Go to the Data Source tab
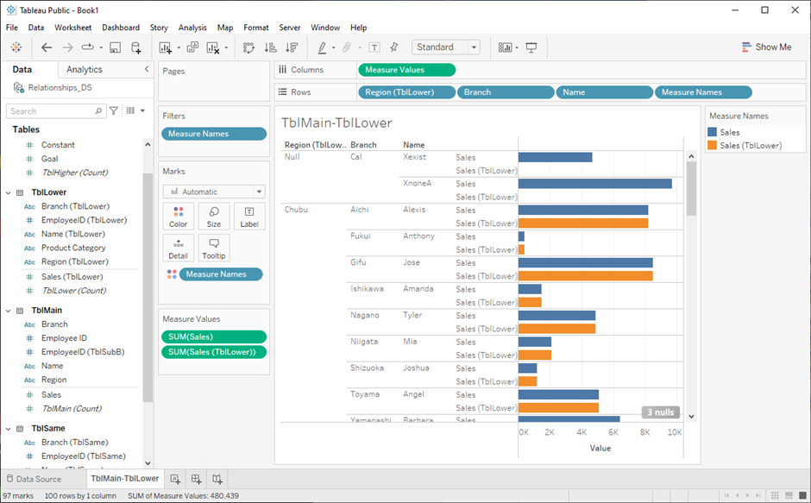The height and width of the screenshot is (503, 811). click(35, 479)
